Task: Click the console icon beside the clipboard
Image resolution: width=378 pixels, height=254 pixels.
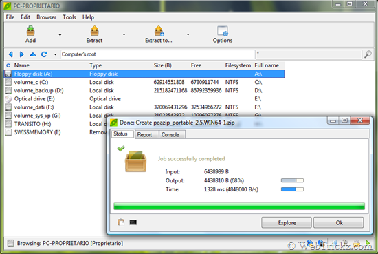Action: pos(133,222)
